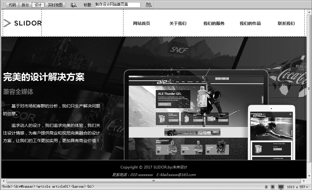The height and width of the screenshot is (190, 312).
Task: Place cursor in heading 完美的设计解决方案
Action: point(44,77)
